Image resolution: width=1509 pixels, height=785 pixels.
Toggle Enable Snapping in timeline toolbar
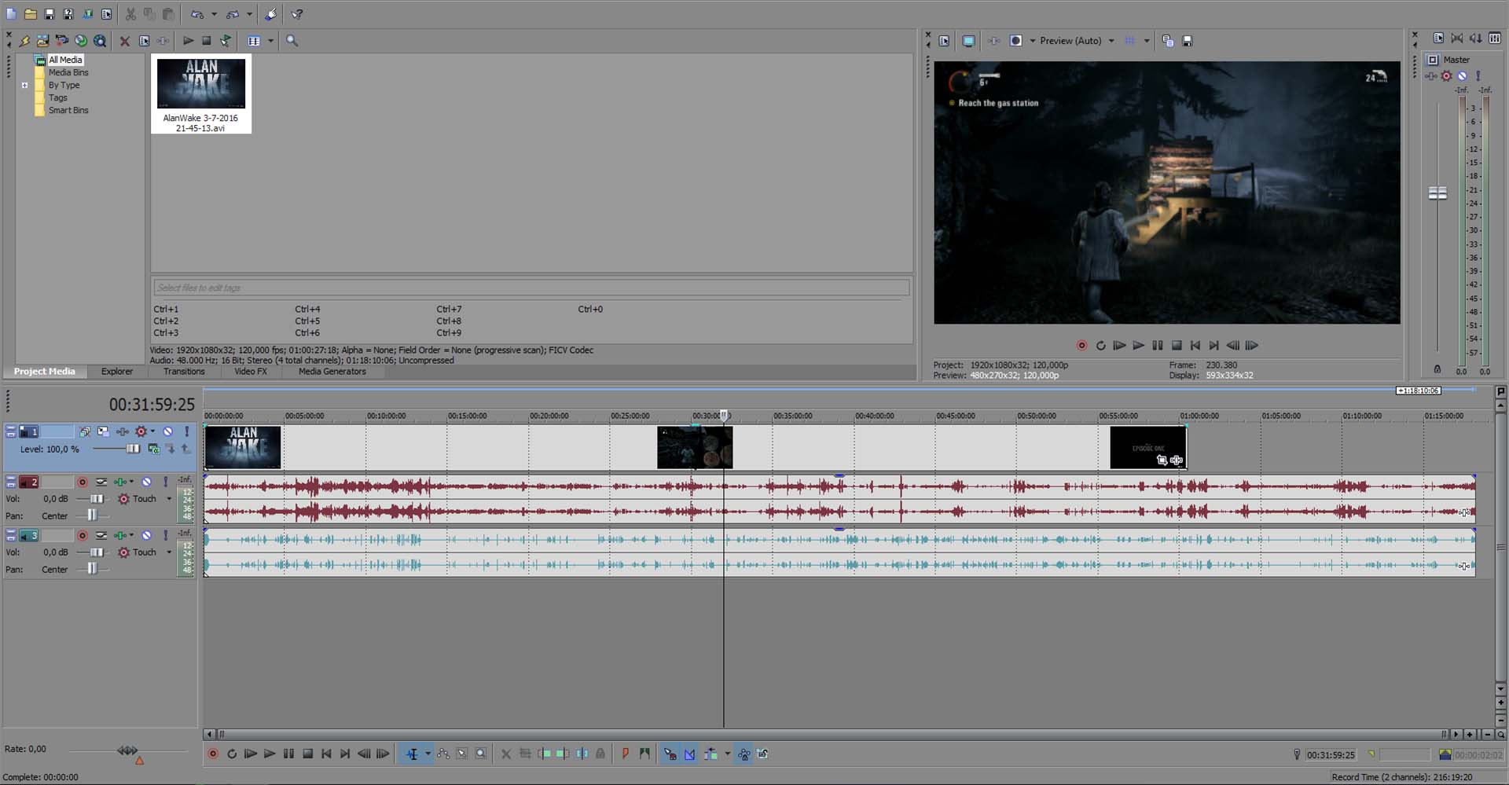pos(670,754)
